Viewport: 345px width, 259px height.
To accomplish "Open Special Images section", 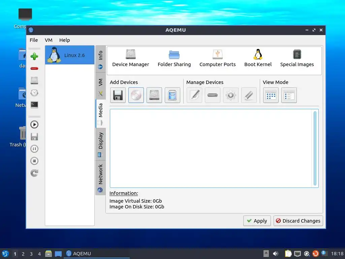I will [x=297, y=58].
